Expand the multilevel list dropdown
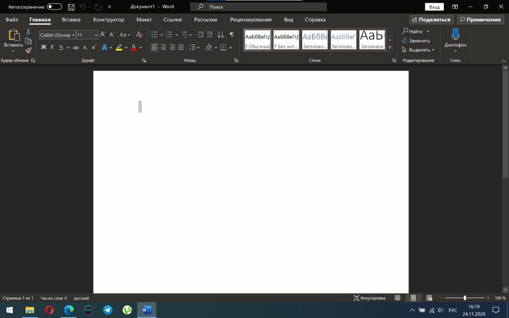This screenshot has height=318, width=509. tap(190, 35)
